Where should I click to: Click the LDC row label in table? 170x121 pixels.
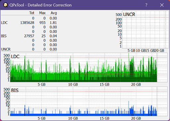4,23
